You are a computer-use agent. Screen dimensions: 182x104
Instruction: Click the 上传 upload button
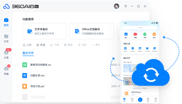(x=27, y=45)
